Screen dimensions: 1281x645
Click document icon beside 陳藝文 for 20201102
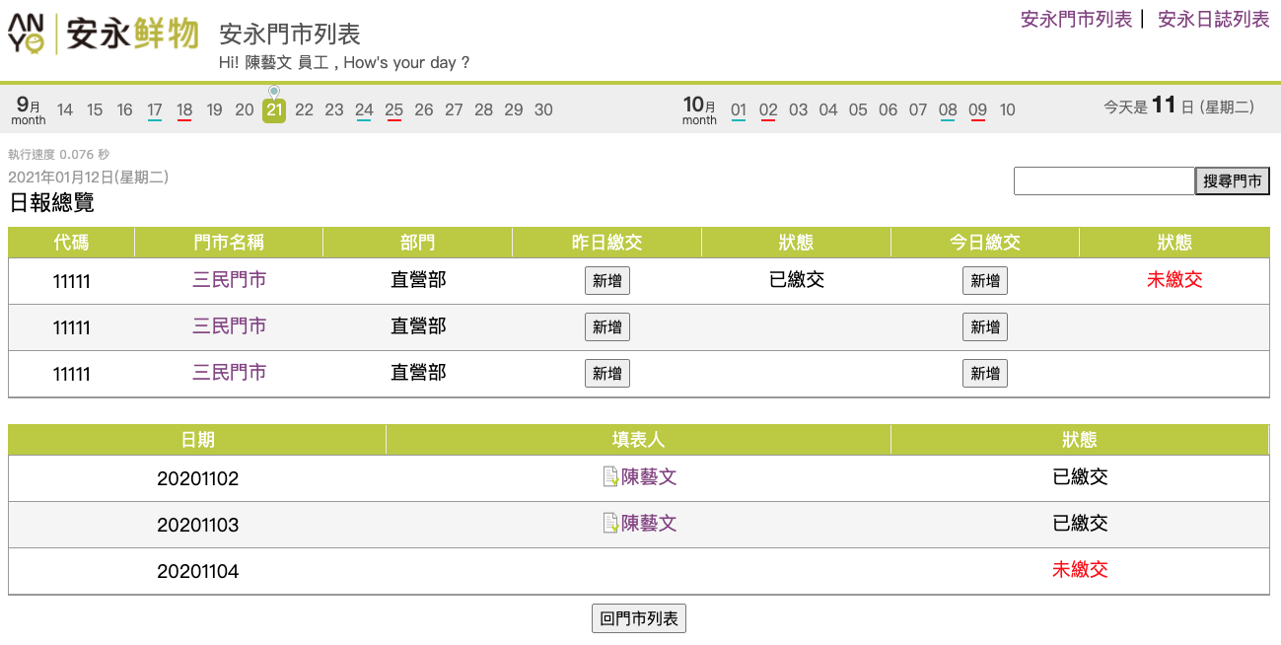610,477
